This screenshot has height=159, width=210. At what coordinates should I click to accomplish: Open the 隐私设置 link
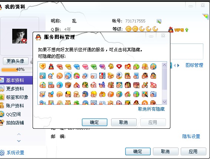coord(191,136)
